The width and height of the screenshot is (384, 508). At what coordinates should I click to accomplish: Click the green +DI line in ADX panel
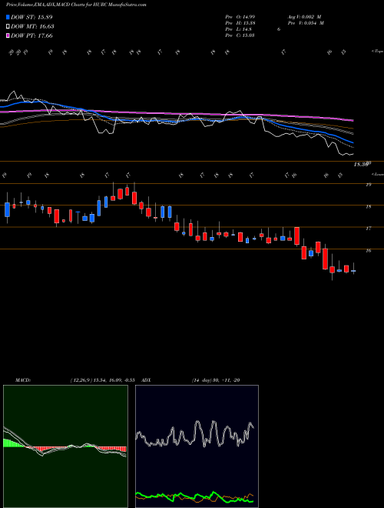point(194,497)
